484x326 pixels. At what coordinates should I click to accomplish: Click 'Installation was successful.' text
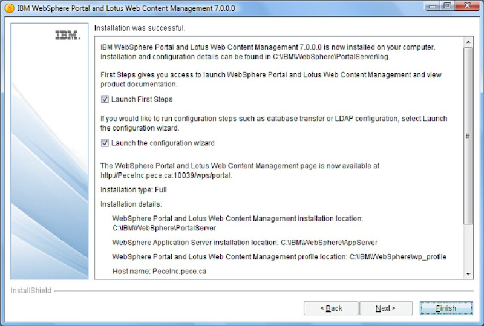point(140,28)
